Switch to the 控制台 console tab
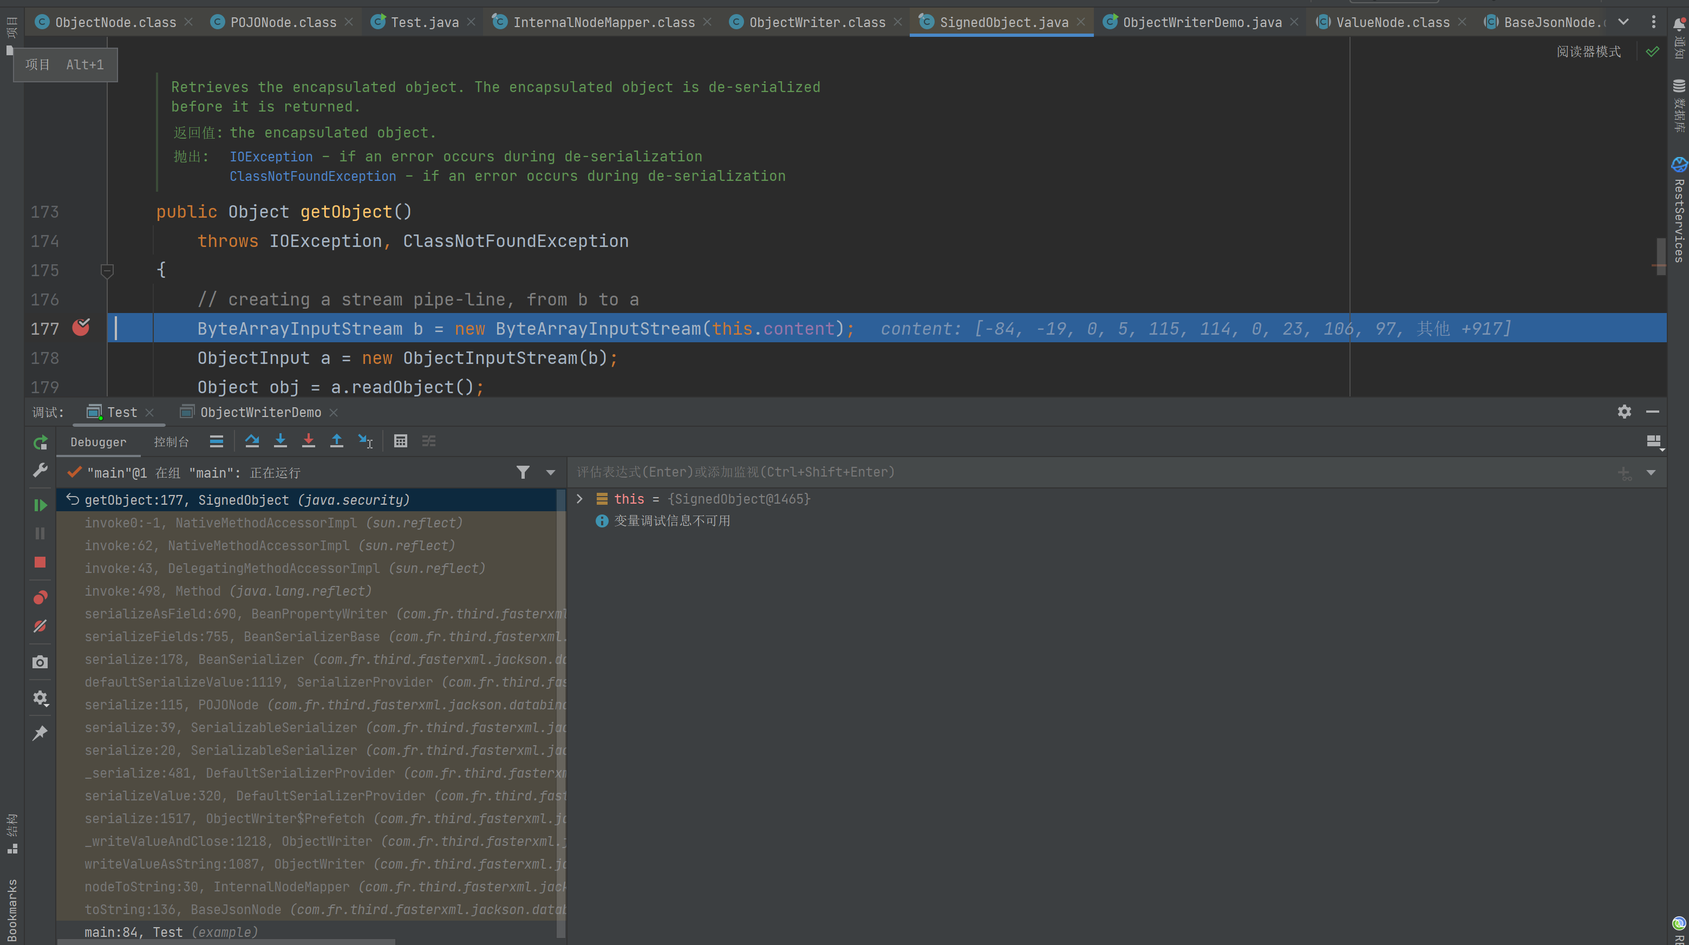Screen dimensions: 1689x945 tap(171, 442)
